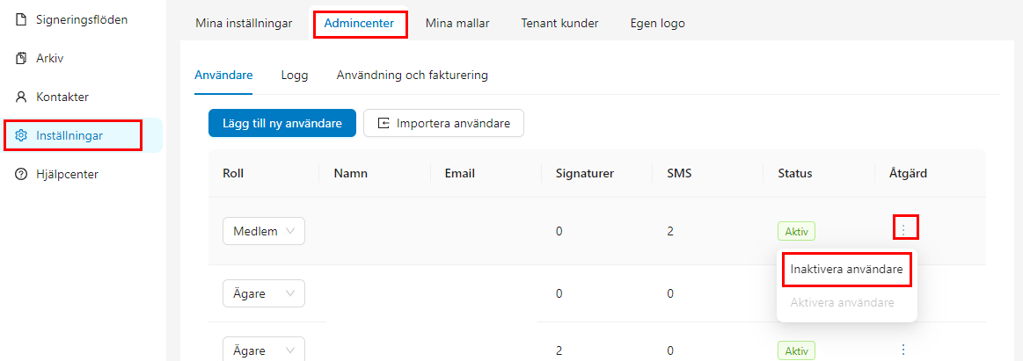1023x361 pixels.
Task: Click the three-dot action icon in Medlem row
Action: pos(903,229)
